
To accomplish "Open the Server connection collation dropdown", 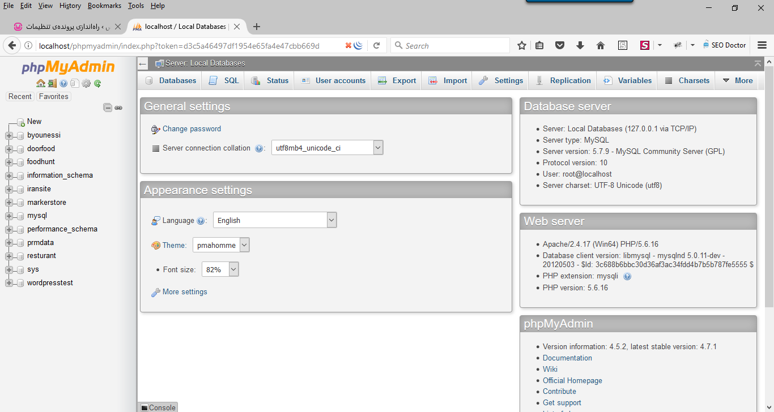I will (x=328, y=148).
